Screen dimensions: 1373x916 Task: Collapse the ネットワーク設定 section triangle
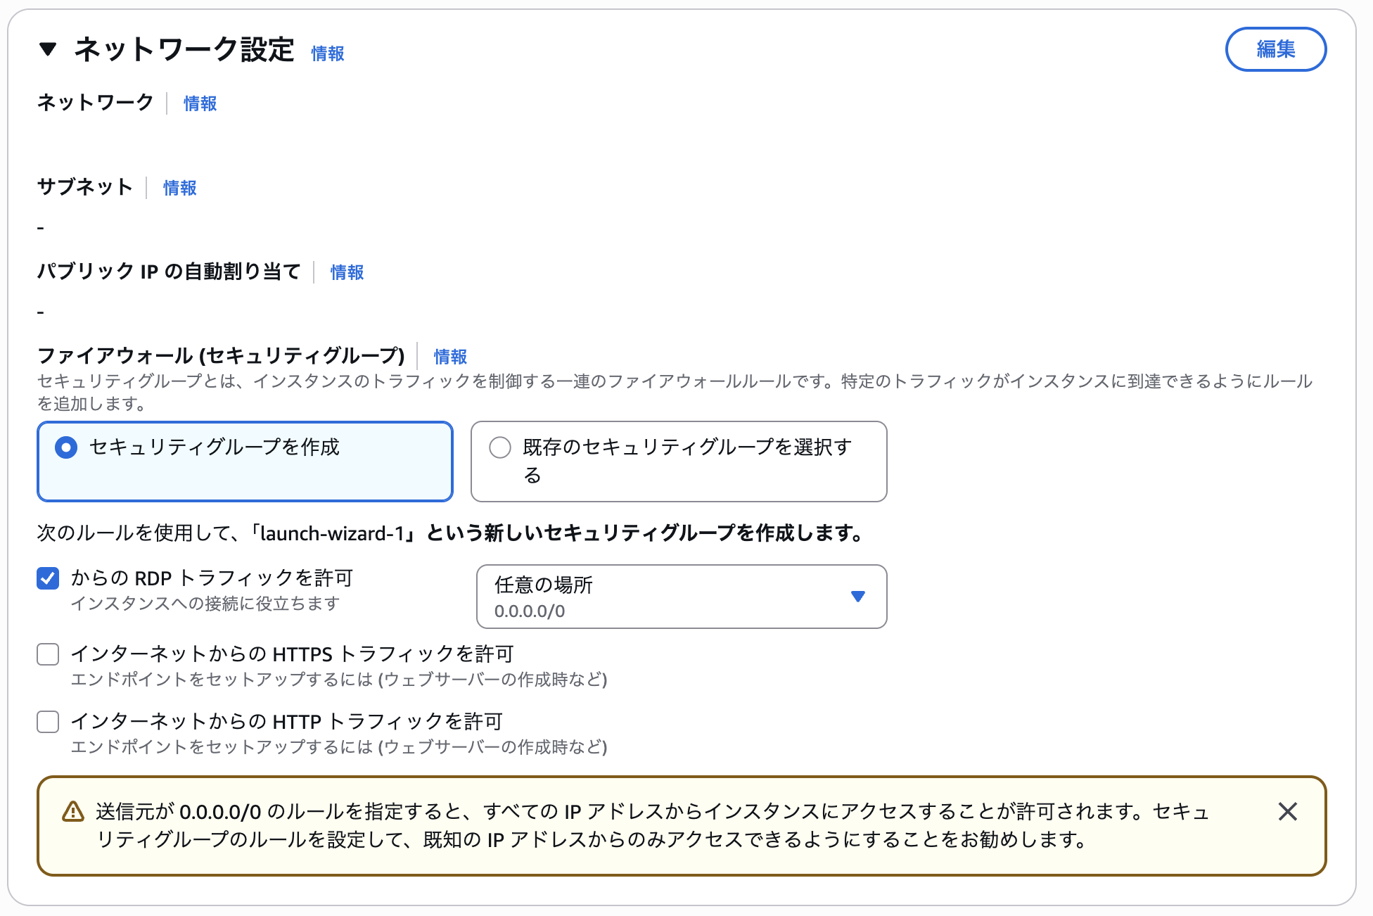pyautogui.click(x=48, y=49)
